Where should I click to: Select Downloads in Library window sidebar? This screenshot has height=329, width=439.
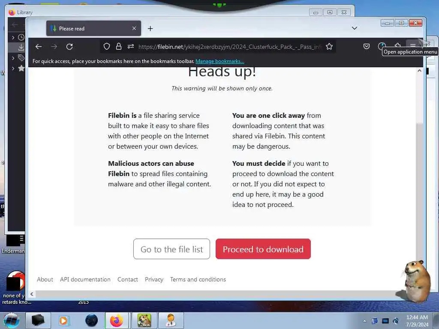21,48
